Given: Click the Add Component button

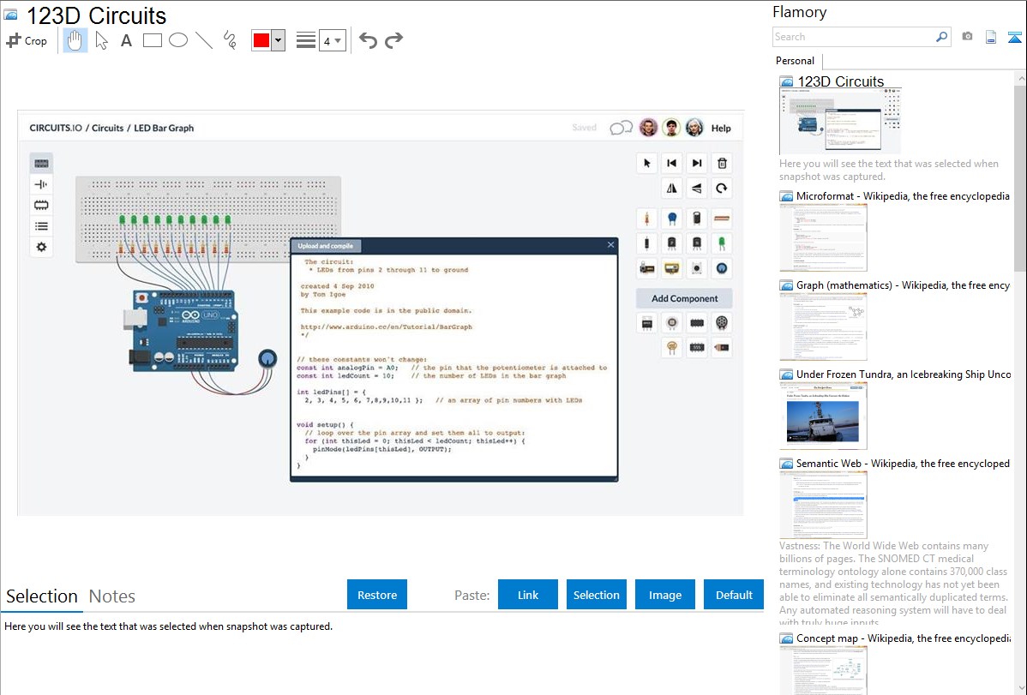Looking at the screenshot, I should coord(684,299).
